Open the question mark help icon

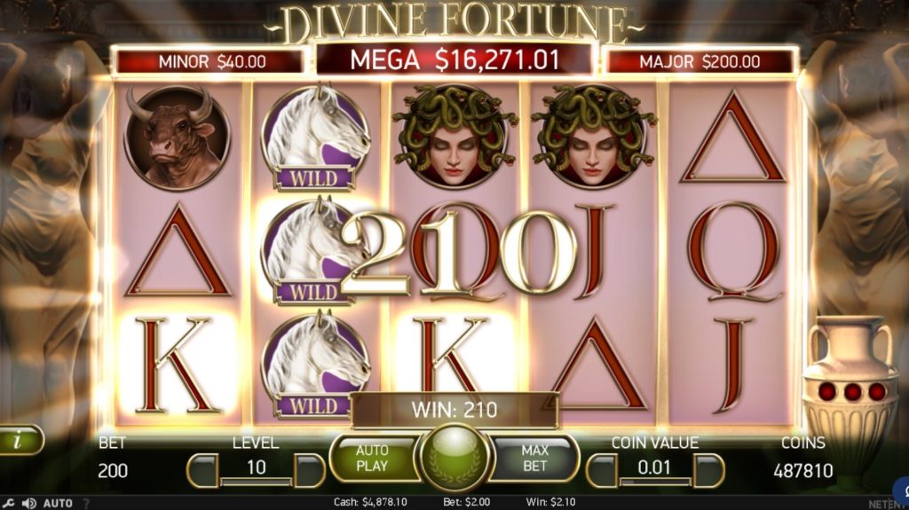[86, 503]
